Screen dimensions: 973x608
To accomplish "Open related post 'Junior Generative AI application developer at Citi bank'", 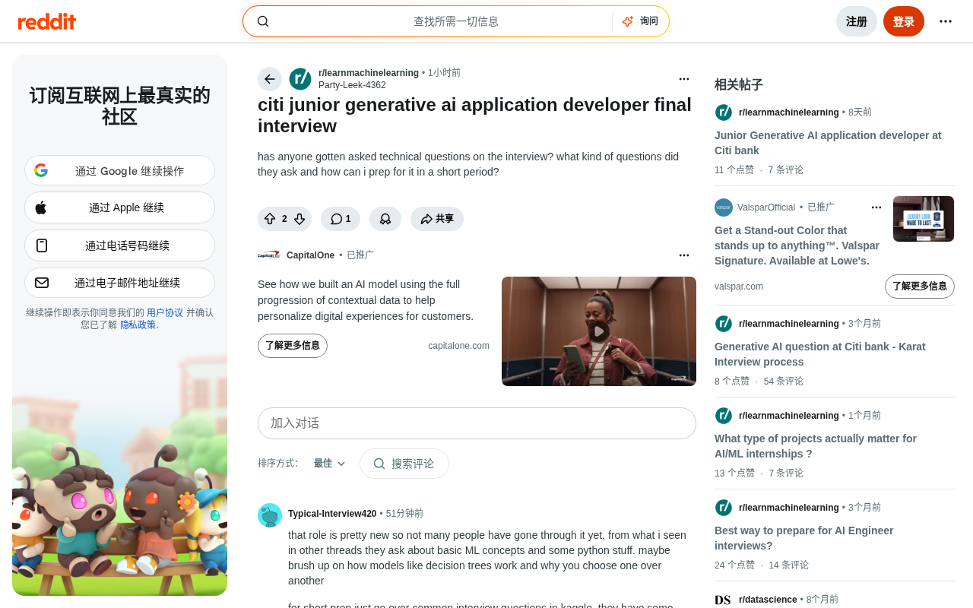I will point(828,143).
